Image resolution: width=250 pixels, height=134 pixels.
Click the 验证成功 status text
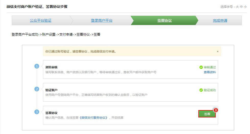[210, 90]
